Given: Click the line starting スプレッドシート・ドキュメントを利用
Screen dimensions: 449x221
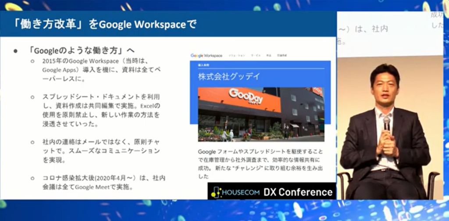Looking at the screenshot, I should [101, 96].
